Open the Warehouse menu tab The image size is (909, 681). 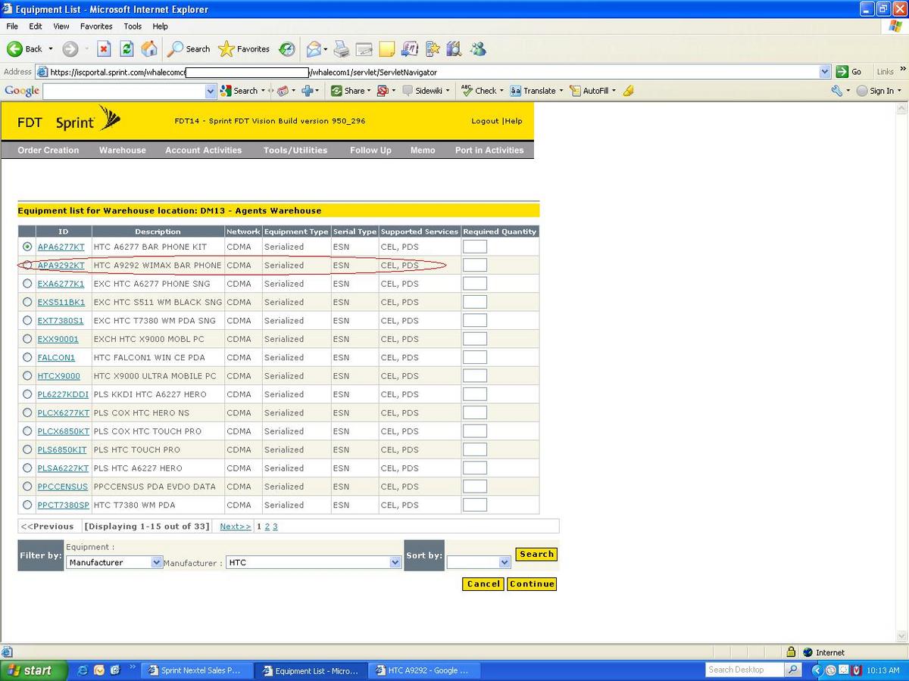coord(122,151)
